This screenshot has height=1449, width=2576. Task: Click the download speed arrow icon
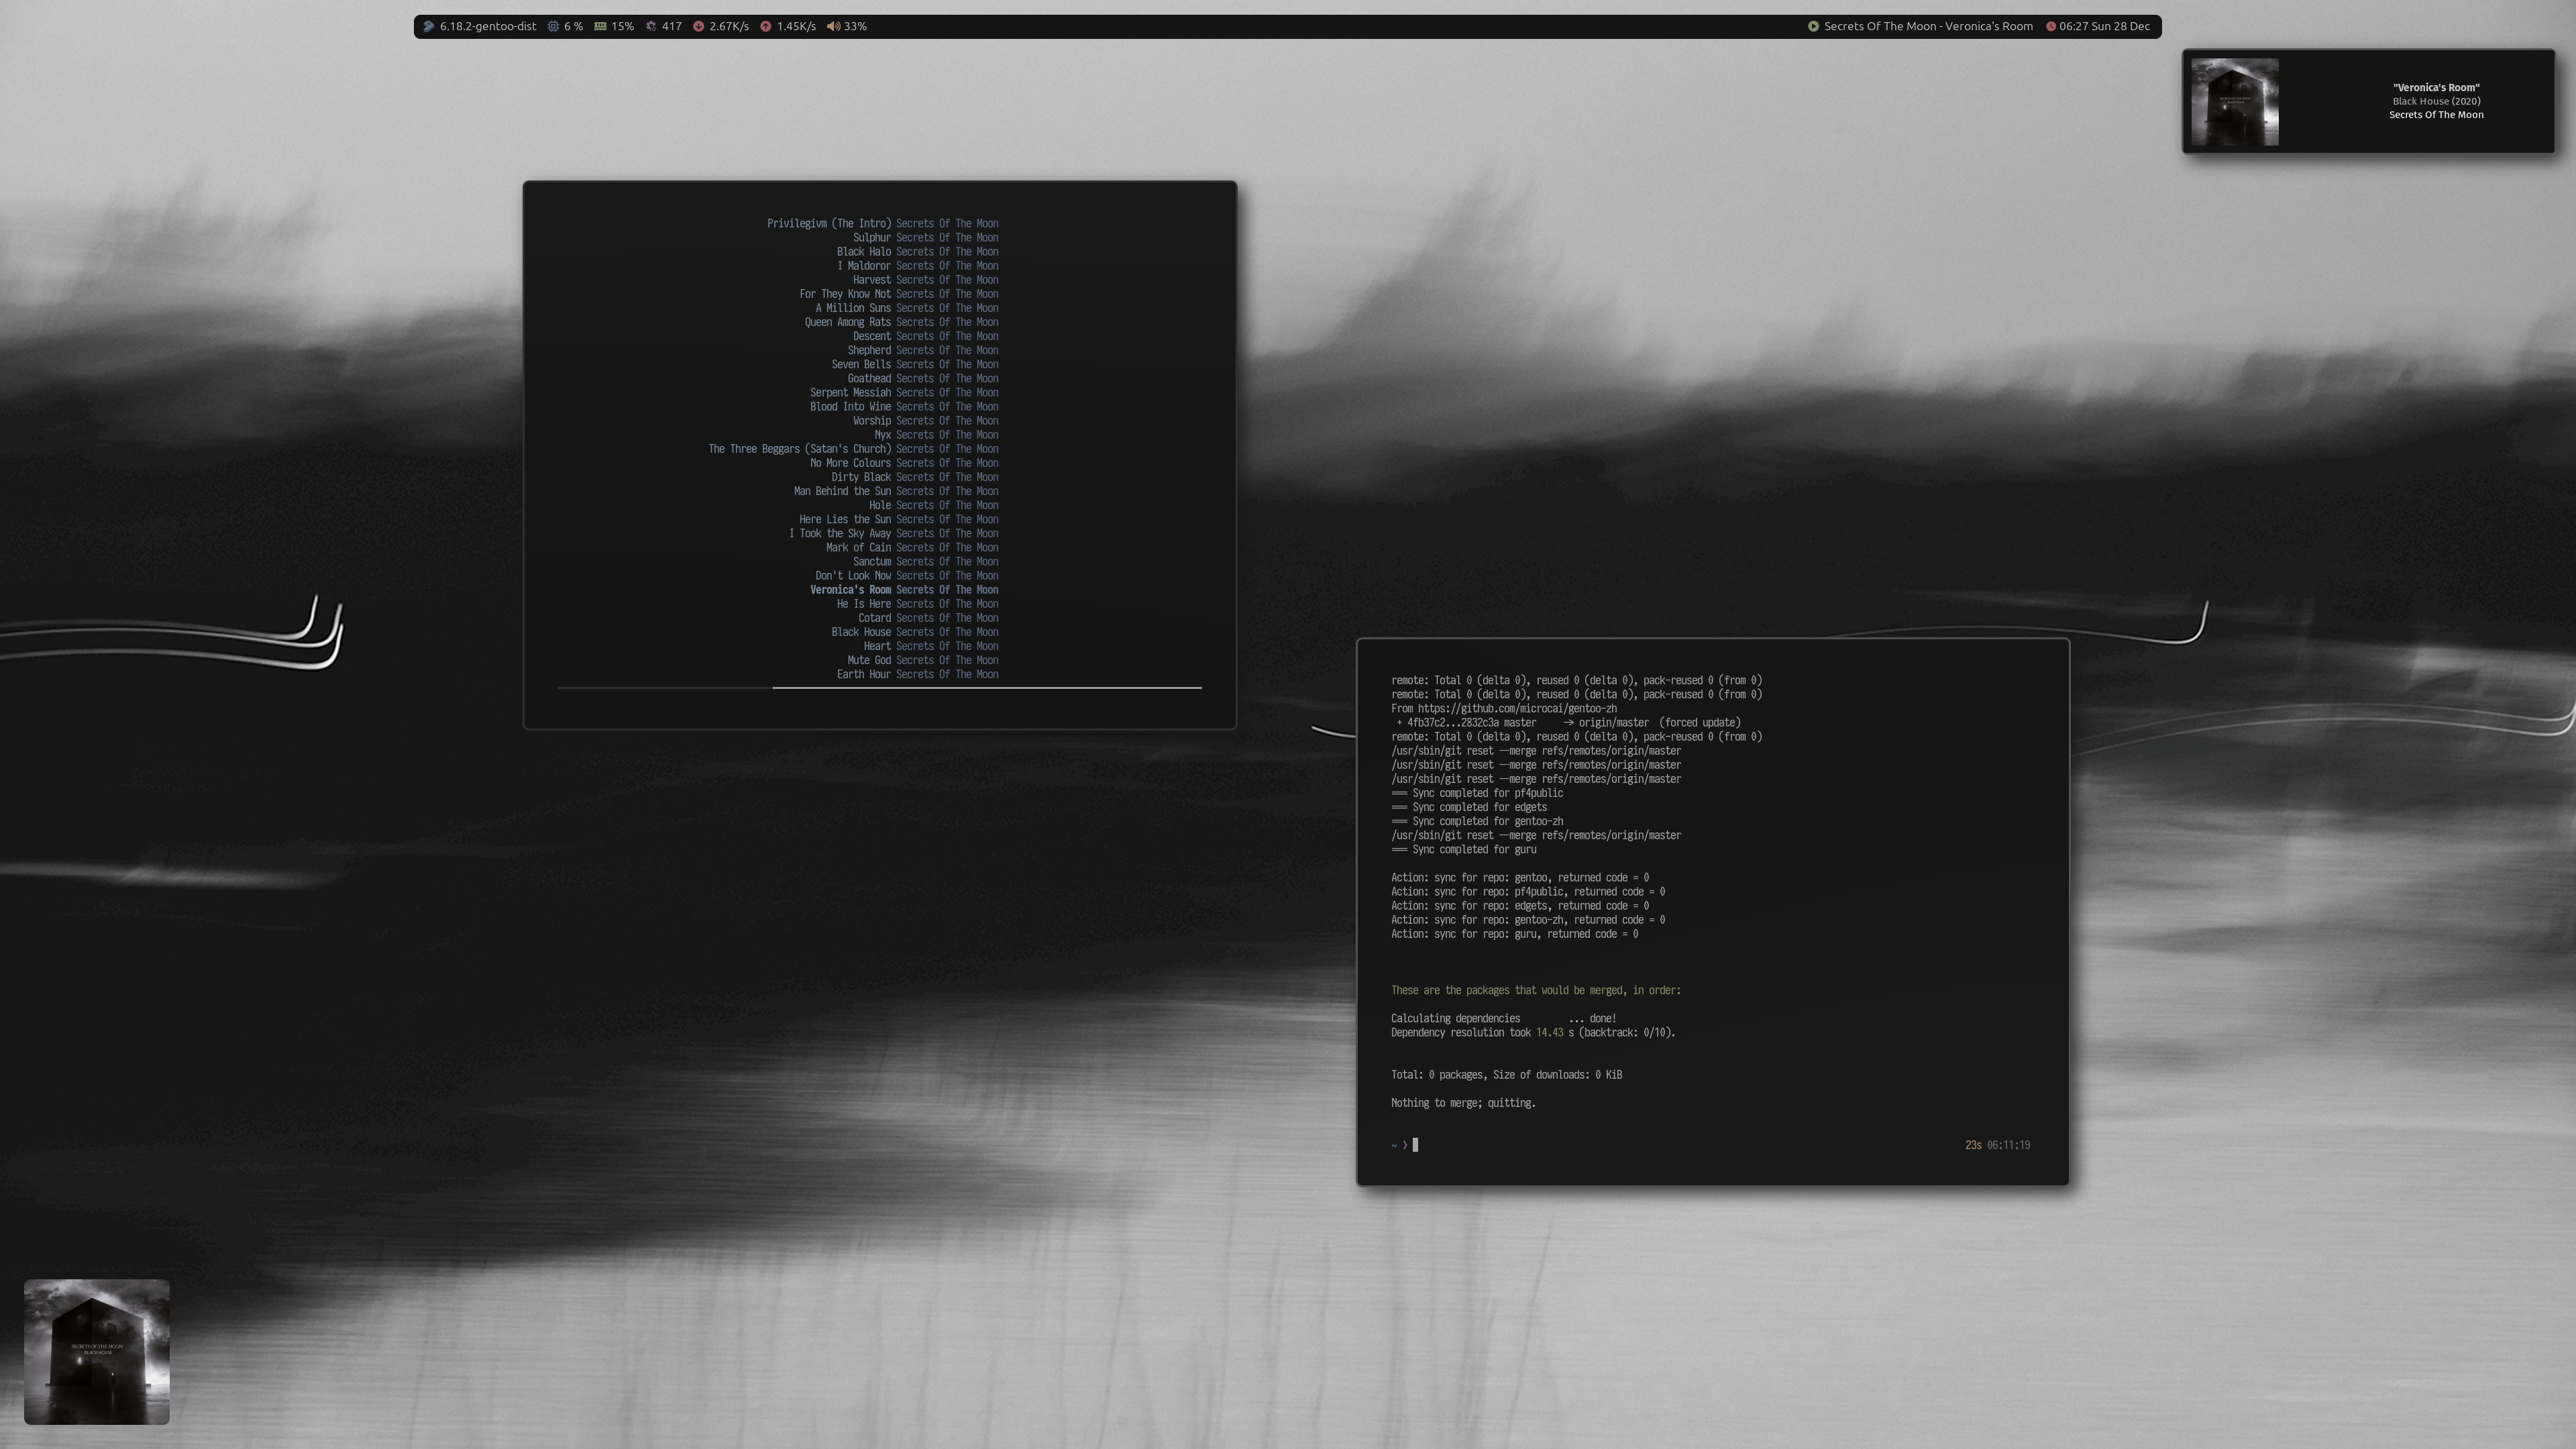(x=698, y=27)
